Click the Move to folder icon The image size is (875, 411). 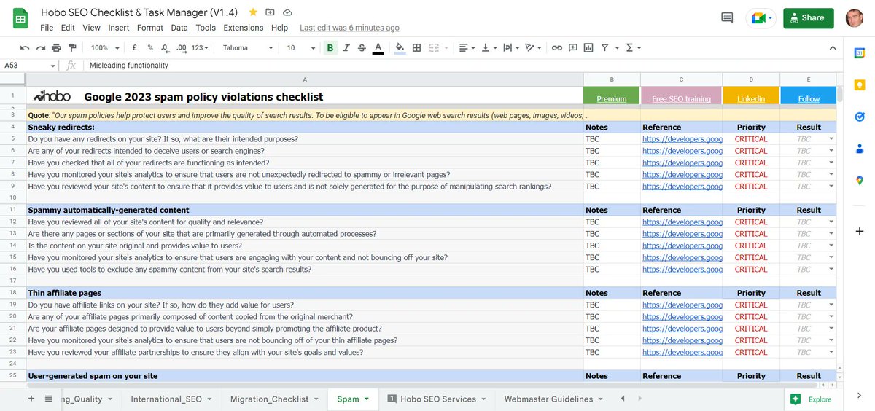pyautogui.click(x=271, y=12)
